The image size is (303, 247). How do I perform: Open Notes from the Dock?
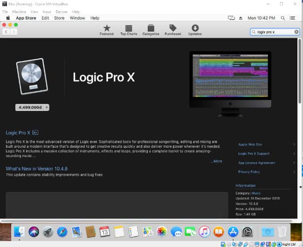pos(119,232)
